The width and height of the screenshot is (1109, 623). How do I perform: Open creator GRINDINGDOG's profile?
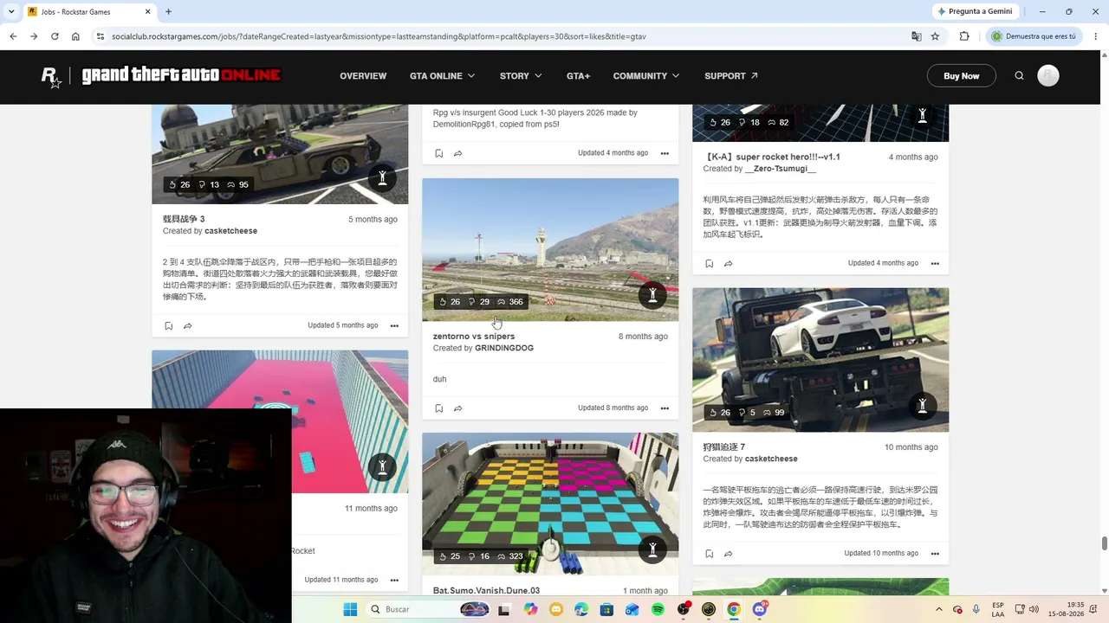504,349
